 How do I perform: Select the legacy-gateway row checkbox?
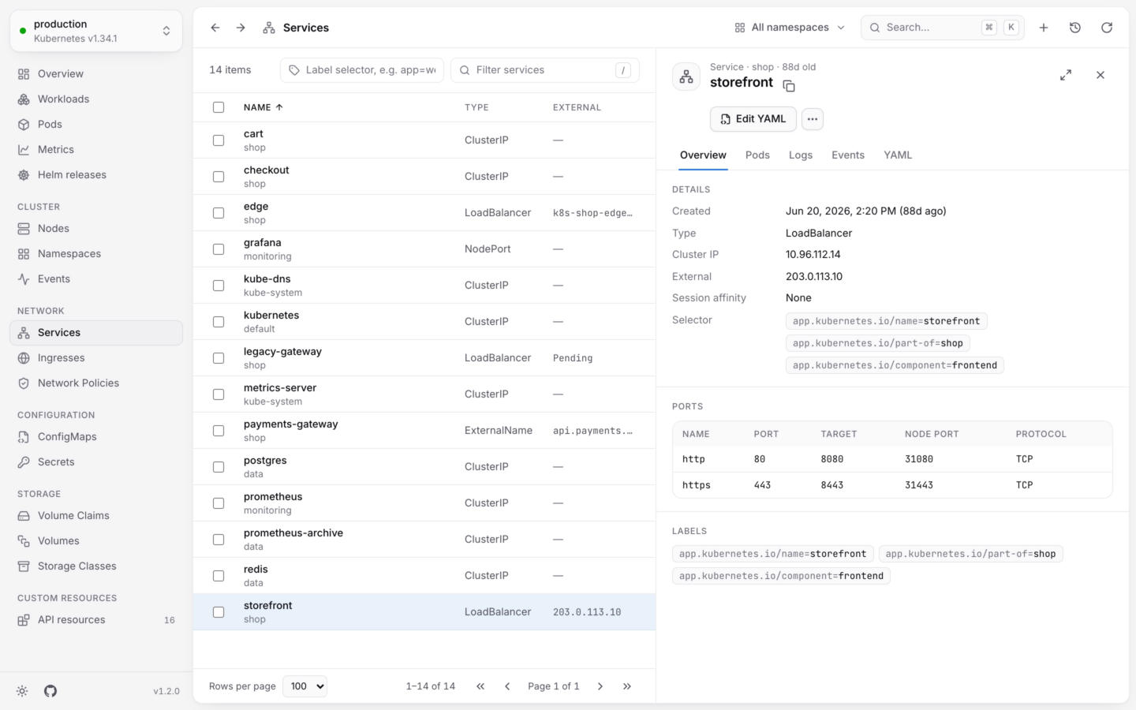point(219,358)
